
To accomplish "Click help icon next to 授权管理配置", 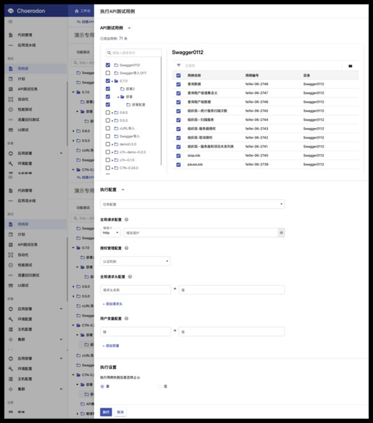I will click(x=126, y=249).
